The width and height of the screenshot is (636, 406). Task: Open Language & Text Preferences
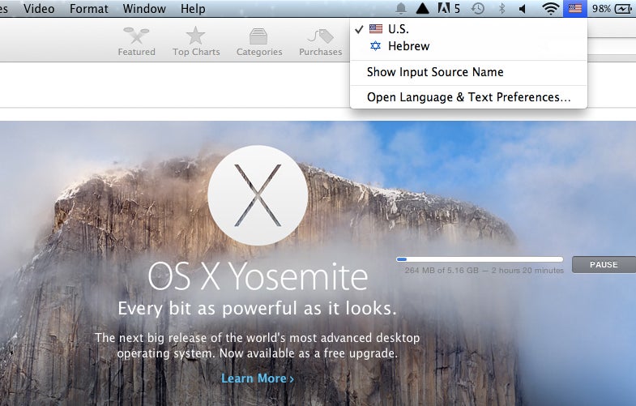pos(468,97)
